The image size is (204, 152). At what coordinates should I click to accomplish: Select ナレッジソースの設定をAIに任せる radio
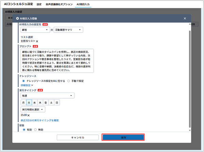[x=23, y=81]
